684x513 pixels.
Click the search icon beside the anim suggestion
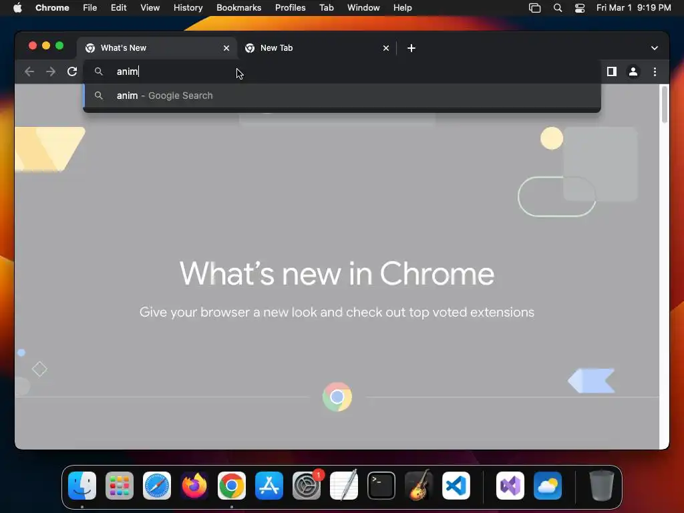pos(99,96)
